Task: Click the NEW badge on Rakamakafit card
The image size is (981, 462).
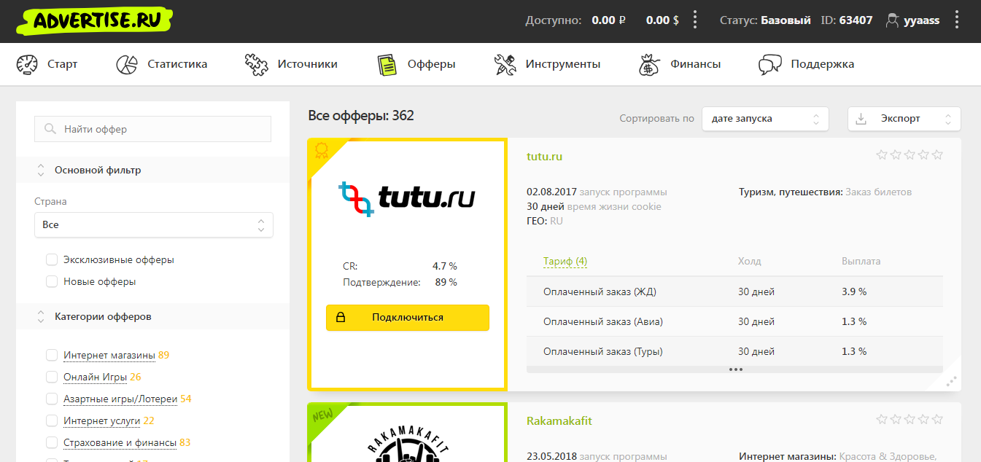Action: [322, 415]
